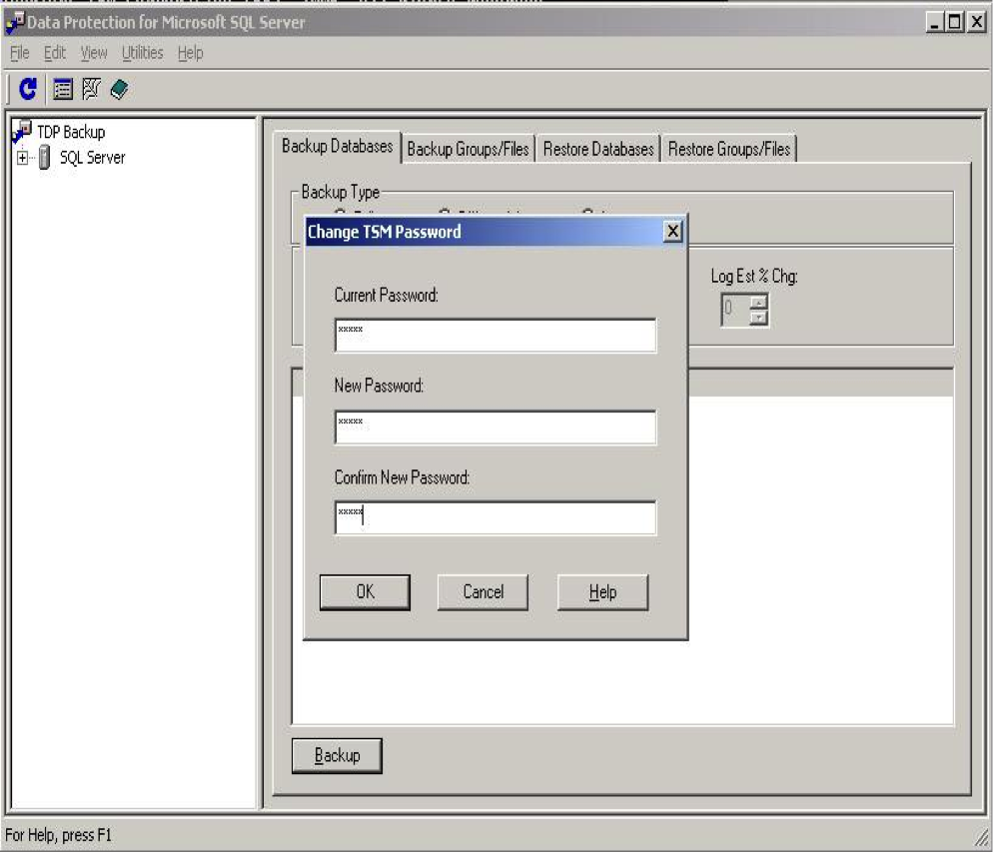Increase Log Est % Chg spinner up arrow
The height and width of the screenshot is (853, 993).
[x=758, y=302]
